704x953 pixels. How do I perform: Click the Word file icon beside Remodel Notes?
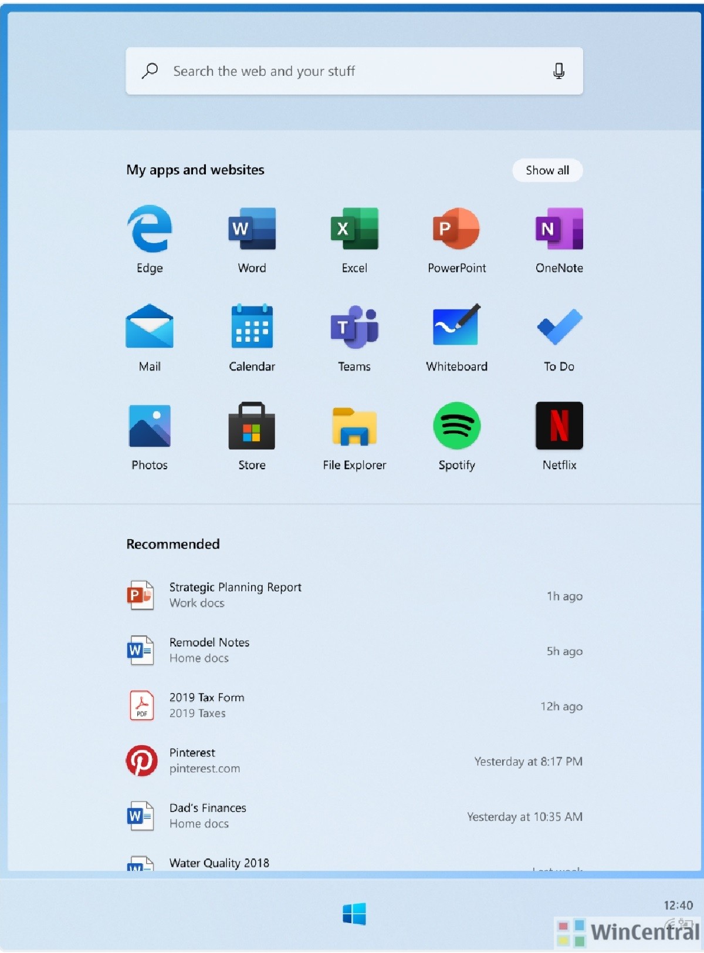141,651
